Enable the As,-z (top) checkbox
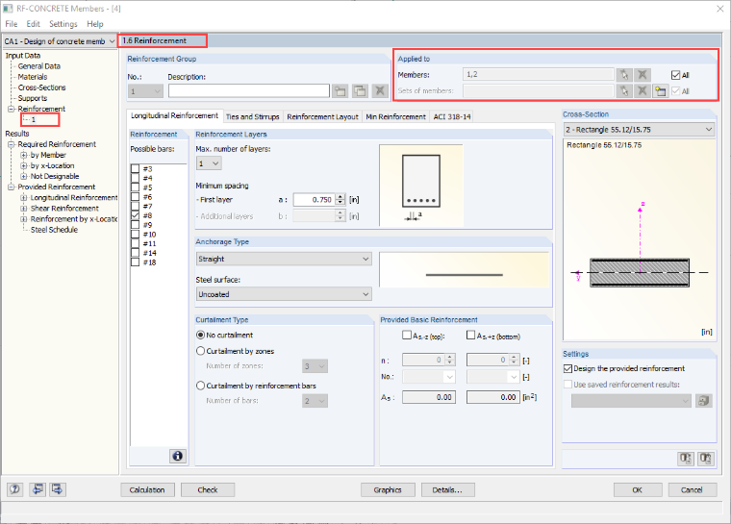 point(407,336)
